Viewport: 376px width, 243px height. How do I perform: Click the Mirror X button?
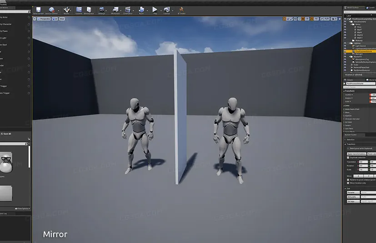click(358, 176)
